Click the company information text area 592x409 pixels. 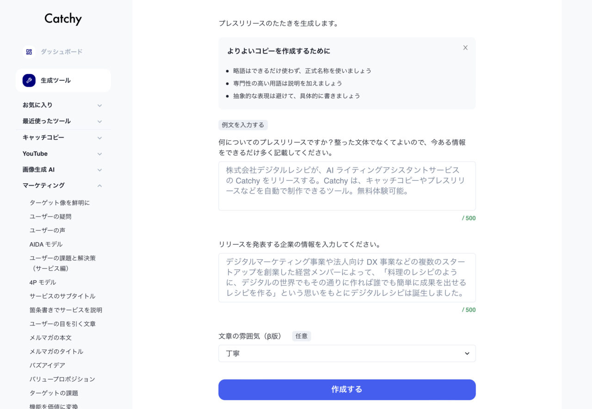[347, 278]
